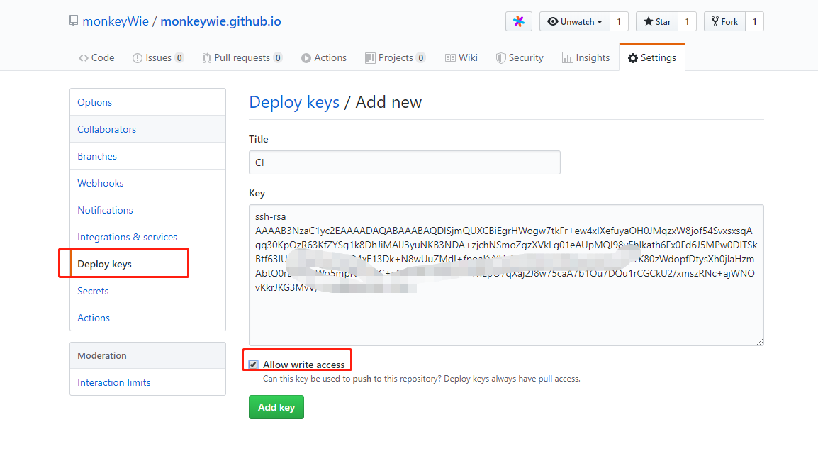The image size is (818, 449).
Task: Click into the Title input field
Action: click(x=404, y=162)
